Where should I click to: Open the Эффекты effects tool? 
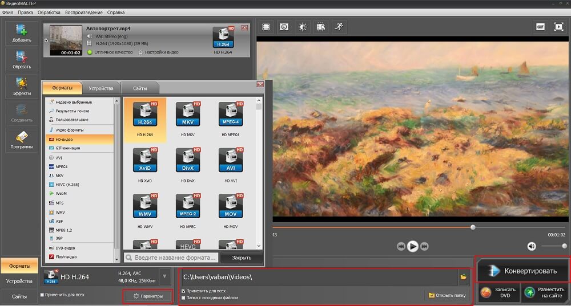point(22,87)
